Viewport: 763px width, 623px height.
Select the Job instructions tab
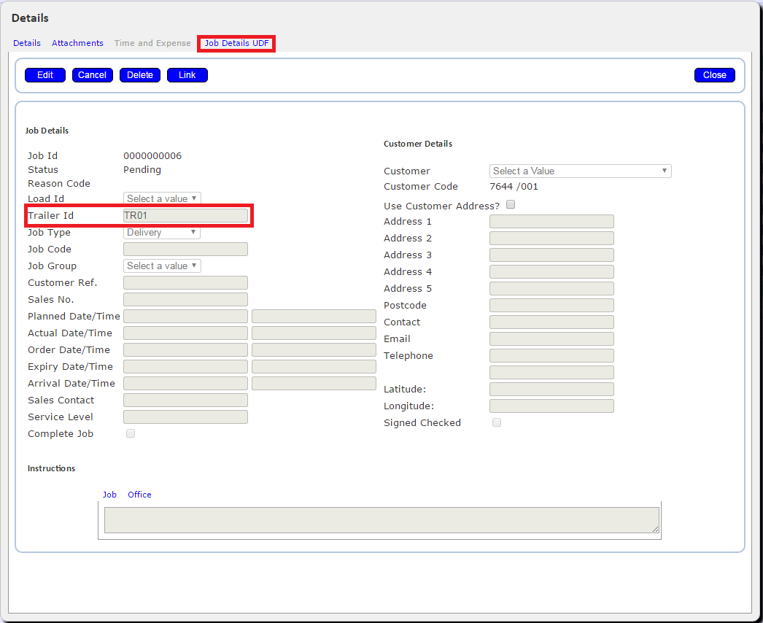coord(109,495)
